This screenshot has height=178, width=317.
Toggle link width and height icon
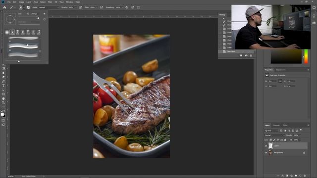pyautogui.click(x=280, y=81)
